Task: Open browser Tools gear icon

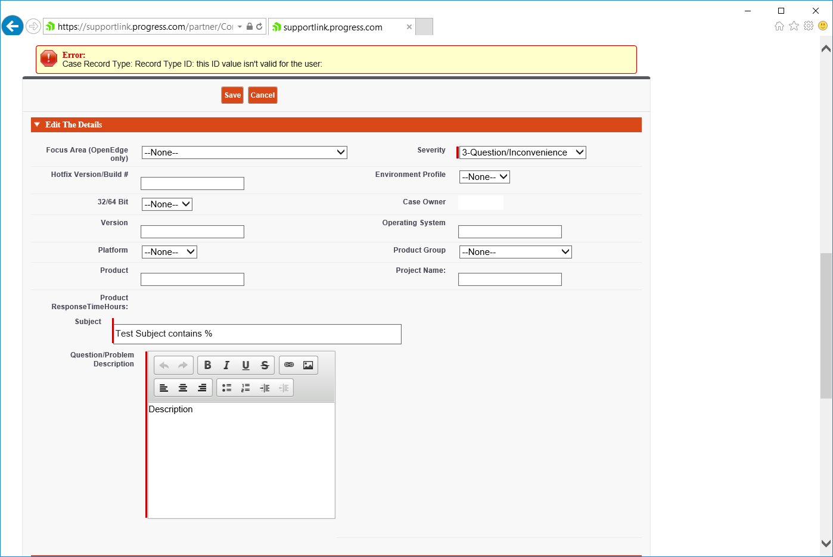Action: pos(809,26)
